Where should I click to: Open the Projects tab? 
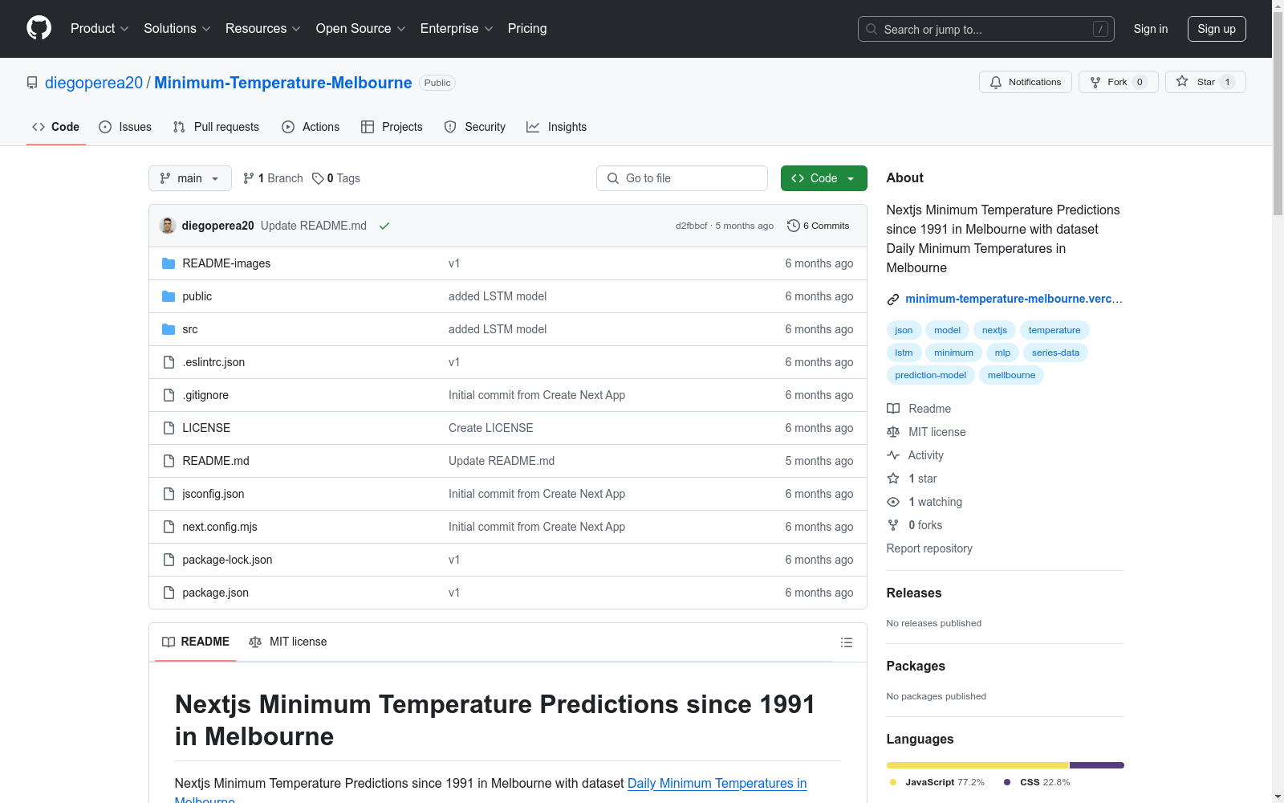(x=392, y=127)
